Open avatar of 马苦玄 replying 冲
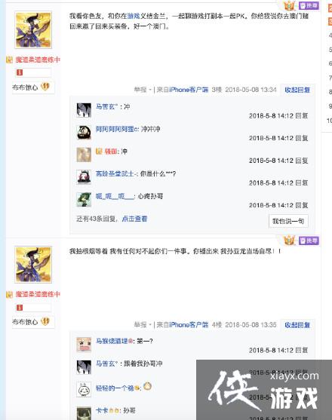This screenshot has width=332, height=420. (x=84, y=110)
